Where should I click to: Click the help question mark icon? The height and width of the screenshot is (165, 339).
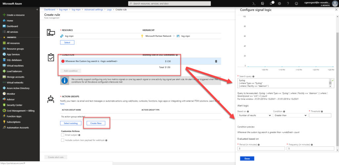pyautogui.click(x=288, y=3)
